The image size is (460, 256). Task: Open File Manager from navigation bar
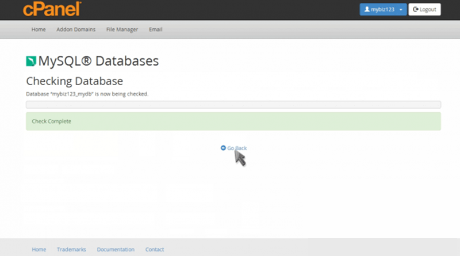[x=122, y=29]
